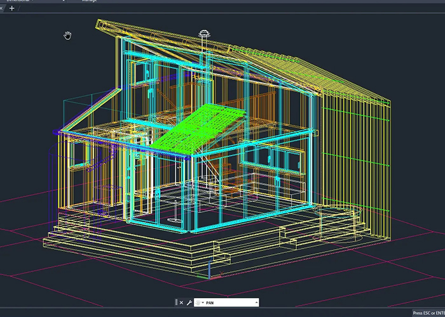Close the command line bar

pyautogui.click(x=181, y=303)
